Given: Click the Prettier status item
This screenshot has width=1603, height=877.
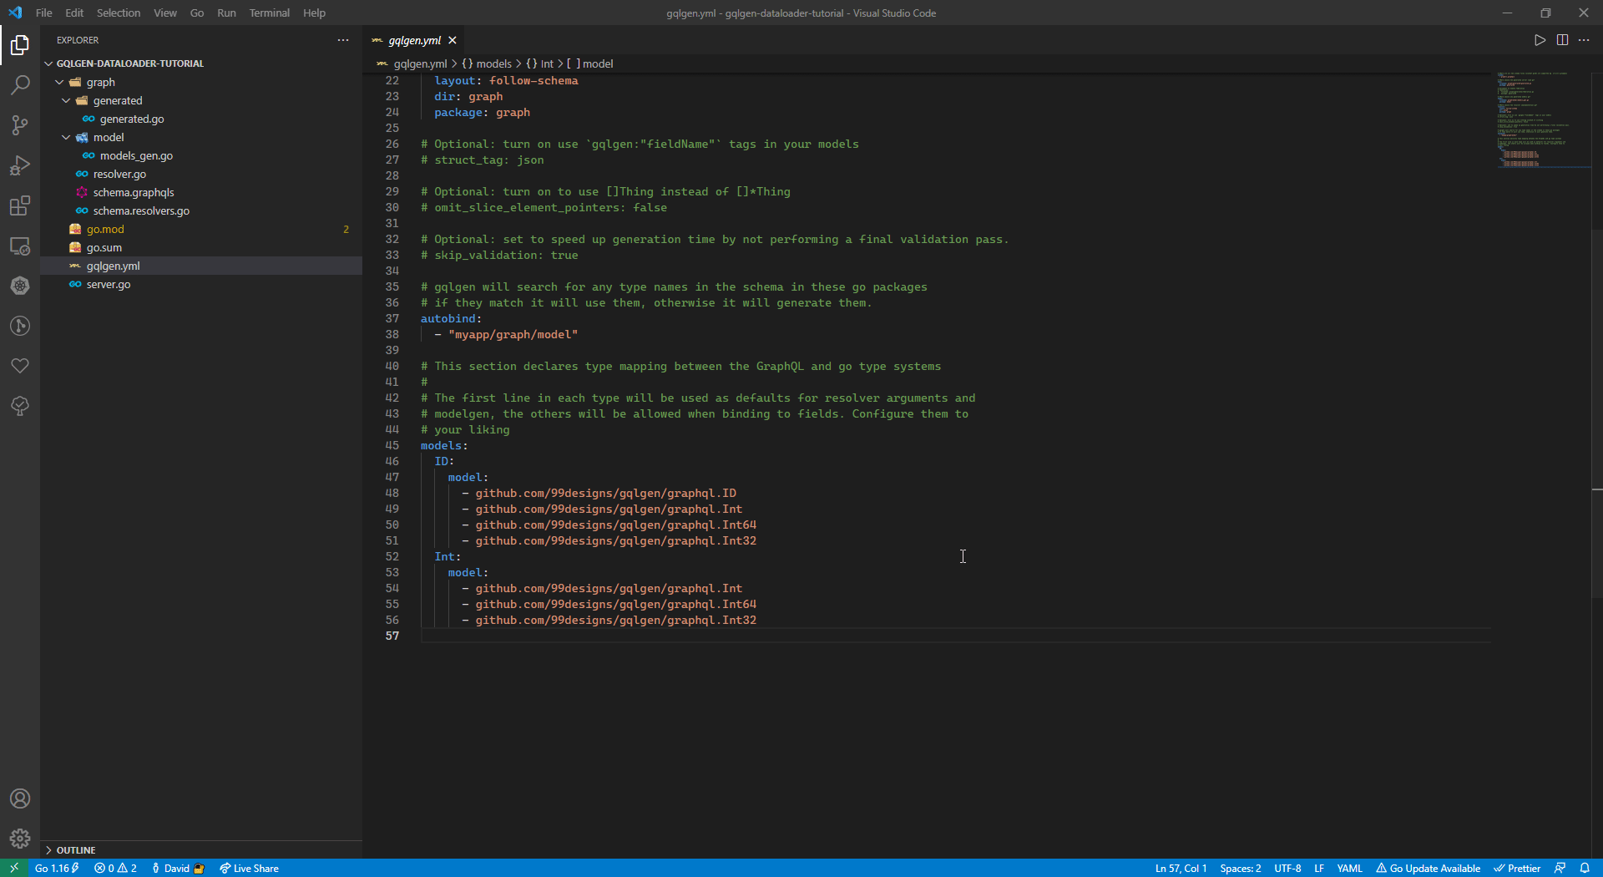Looking at the screenshot, I should pyautogui.click(x=1517, y=868).
